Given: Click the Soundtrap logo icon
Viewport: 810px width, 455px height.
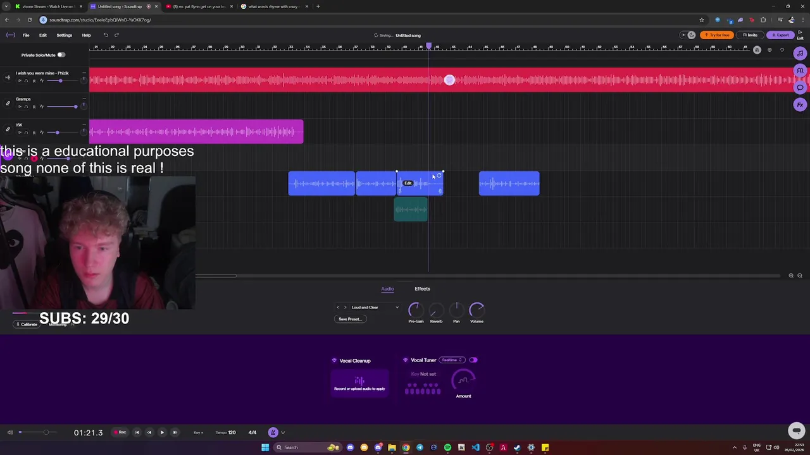Looking at the screenshot, I should (x=11, y=35).
